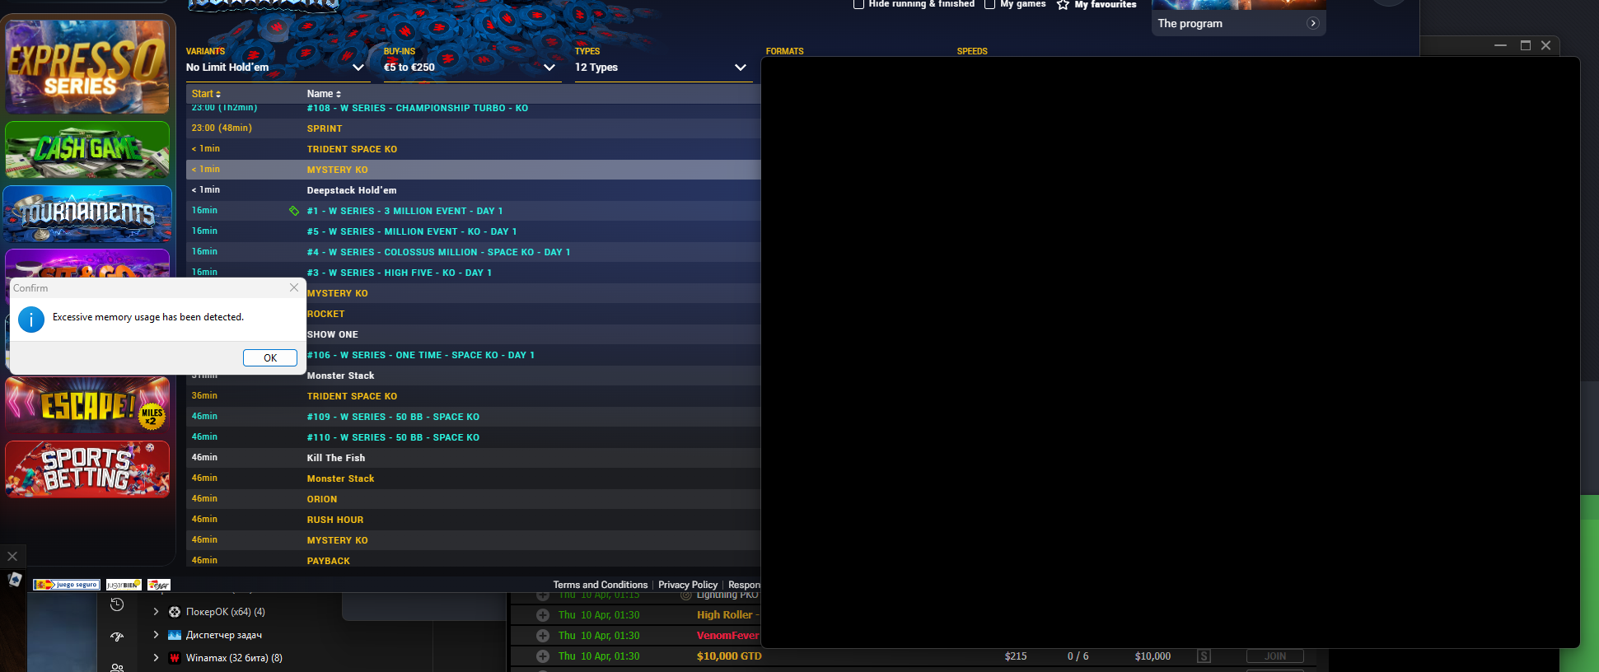This screenshot has width=1599, height=672.
Task: Click the poker cards icon on the taskbar
Action: 15,580
